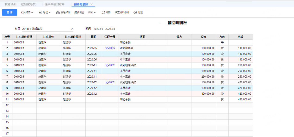
Task: Expand the 打印 dropdown arrow
Action: (32, 12)
